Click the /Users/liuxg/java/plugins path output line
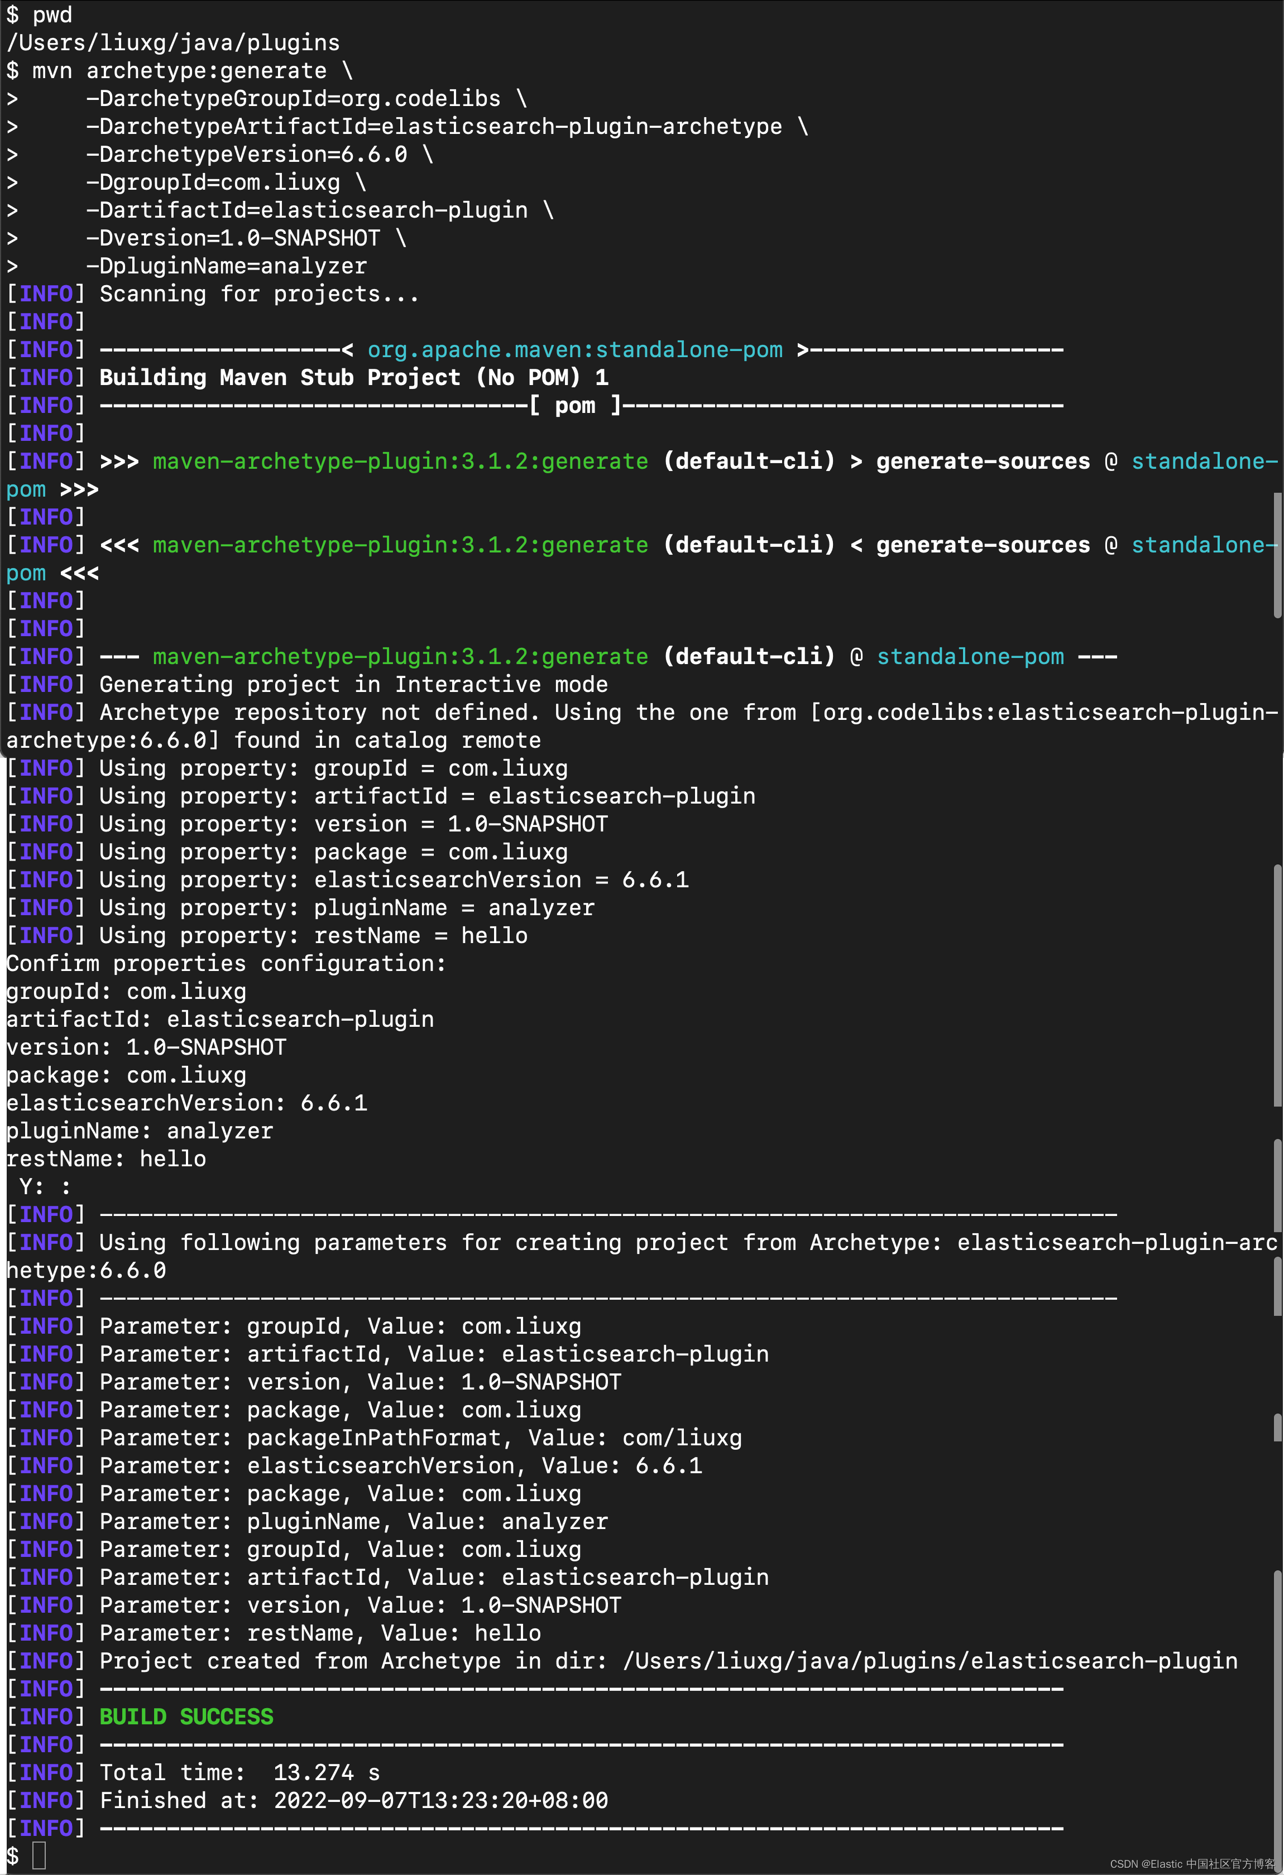 tap(173, 43)
